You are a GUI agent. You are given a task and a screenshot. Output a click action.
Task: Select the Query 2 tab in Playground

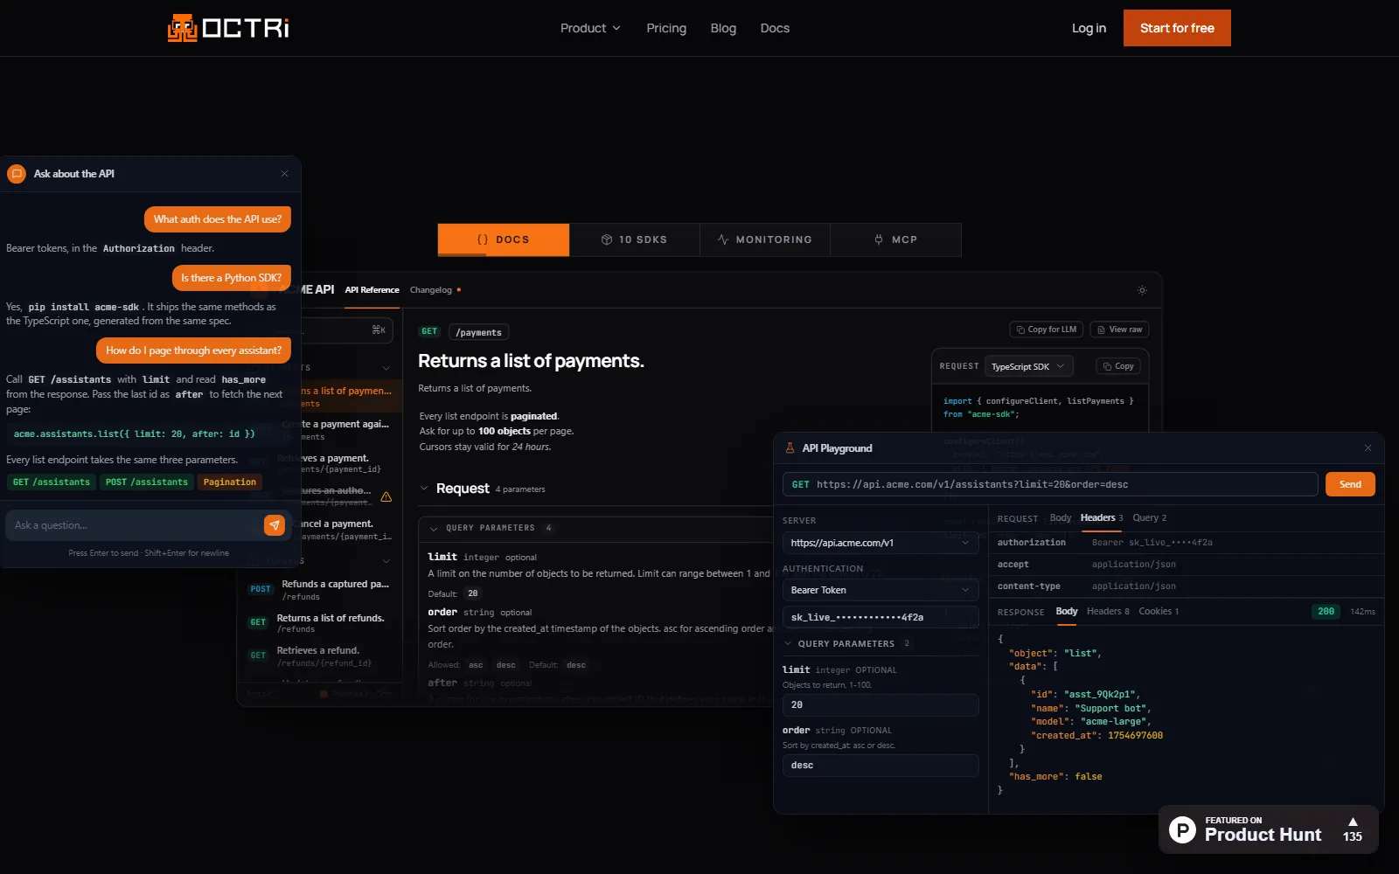click(1149, 518)
